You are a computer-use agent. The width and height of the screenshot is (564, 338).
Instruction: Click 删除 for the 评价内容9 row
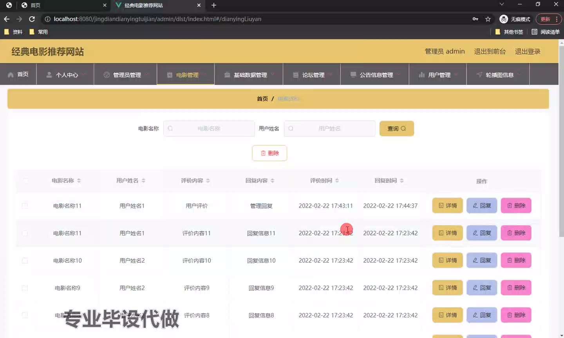516,288
